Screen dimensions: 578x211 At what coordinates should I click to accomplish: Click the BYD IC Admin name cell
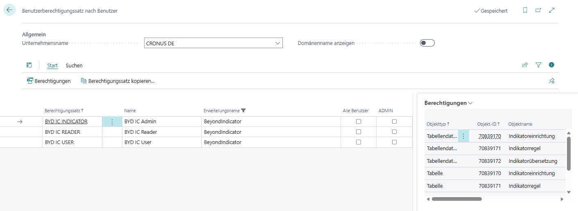[162, 122]
